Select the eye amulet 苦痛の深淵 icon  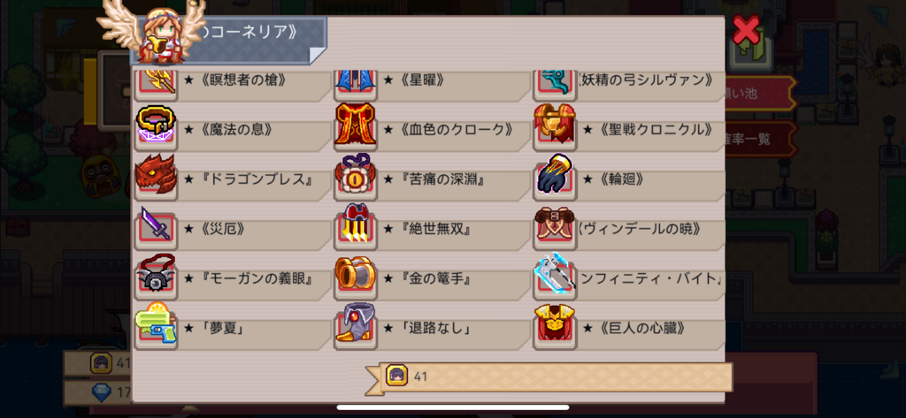[x=356, y=175]
